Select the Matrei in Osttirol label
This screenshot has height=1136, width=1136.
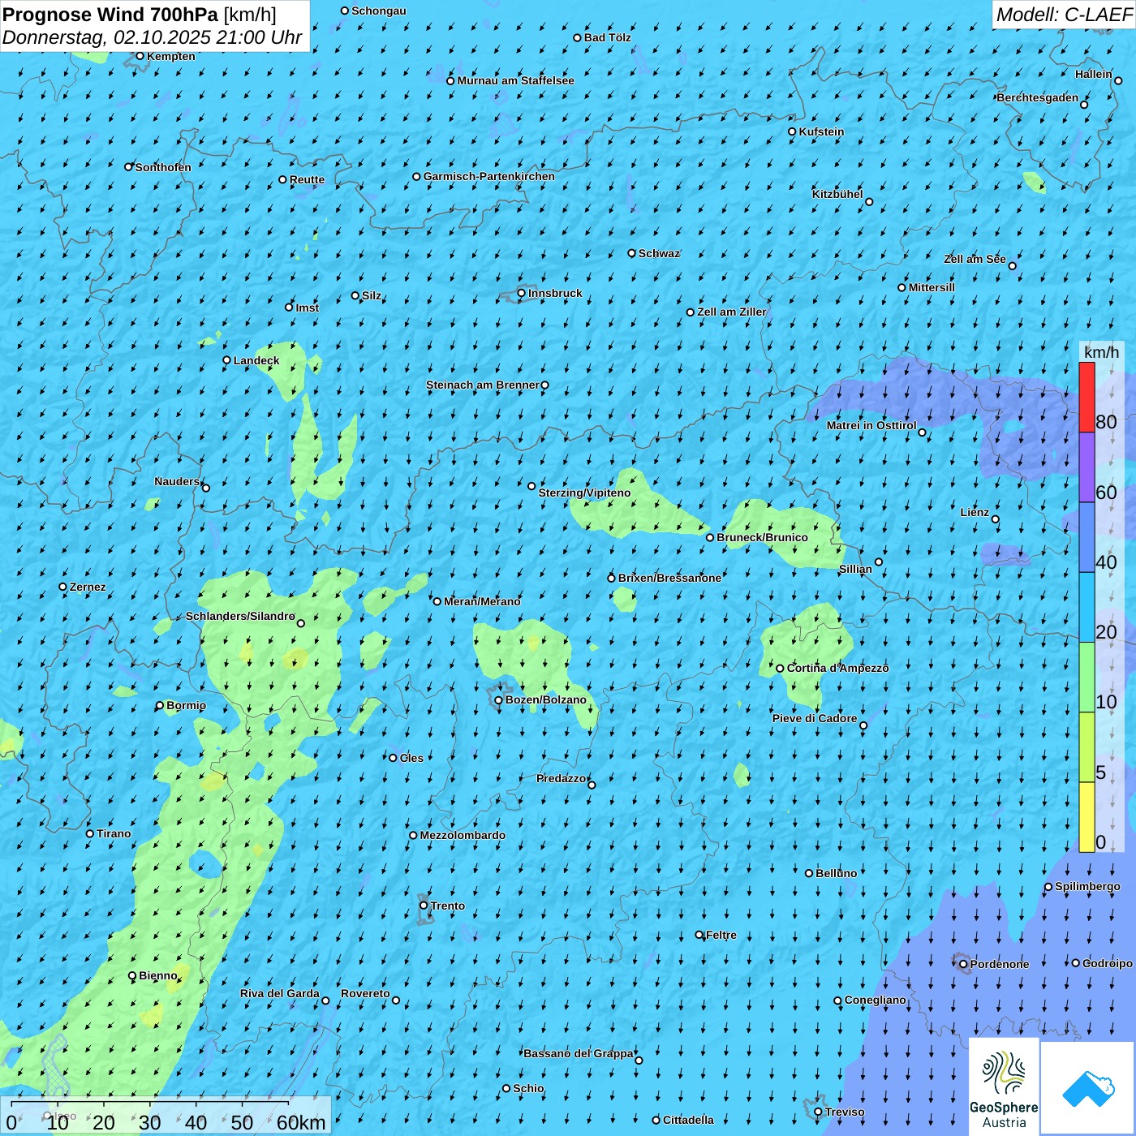pos(871,425)
